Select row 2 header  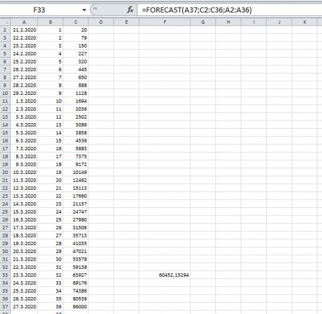coord(5,30)
